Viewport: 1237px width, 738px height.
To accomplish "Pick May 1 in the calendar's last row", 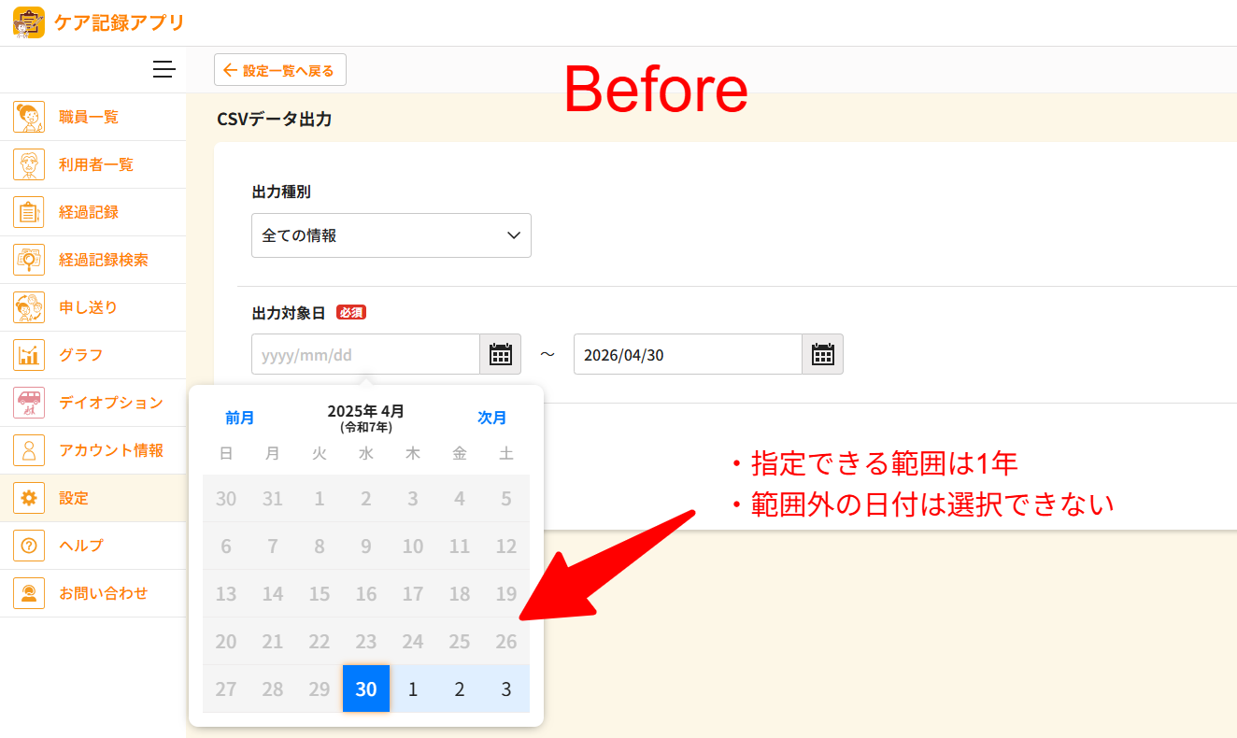I will 413,688.
